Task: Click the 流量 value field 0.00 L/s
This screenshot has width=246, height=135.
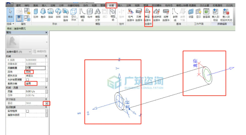Action: click(x=35, y=91)
